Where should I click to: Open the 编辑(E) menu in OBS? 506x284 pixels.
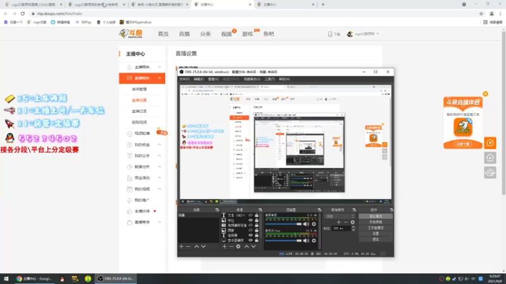pyautogui.click(x=199, y=79)
